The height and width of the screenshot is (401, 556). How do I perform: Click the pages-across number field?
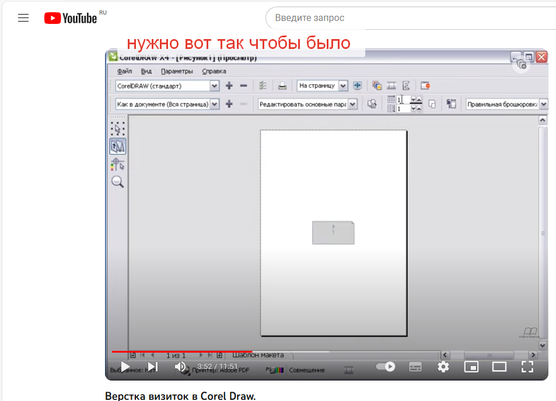(403, 100)
